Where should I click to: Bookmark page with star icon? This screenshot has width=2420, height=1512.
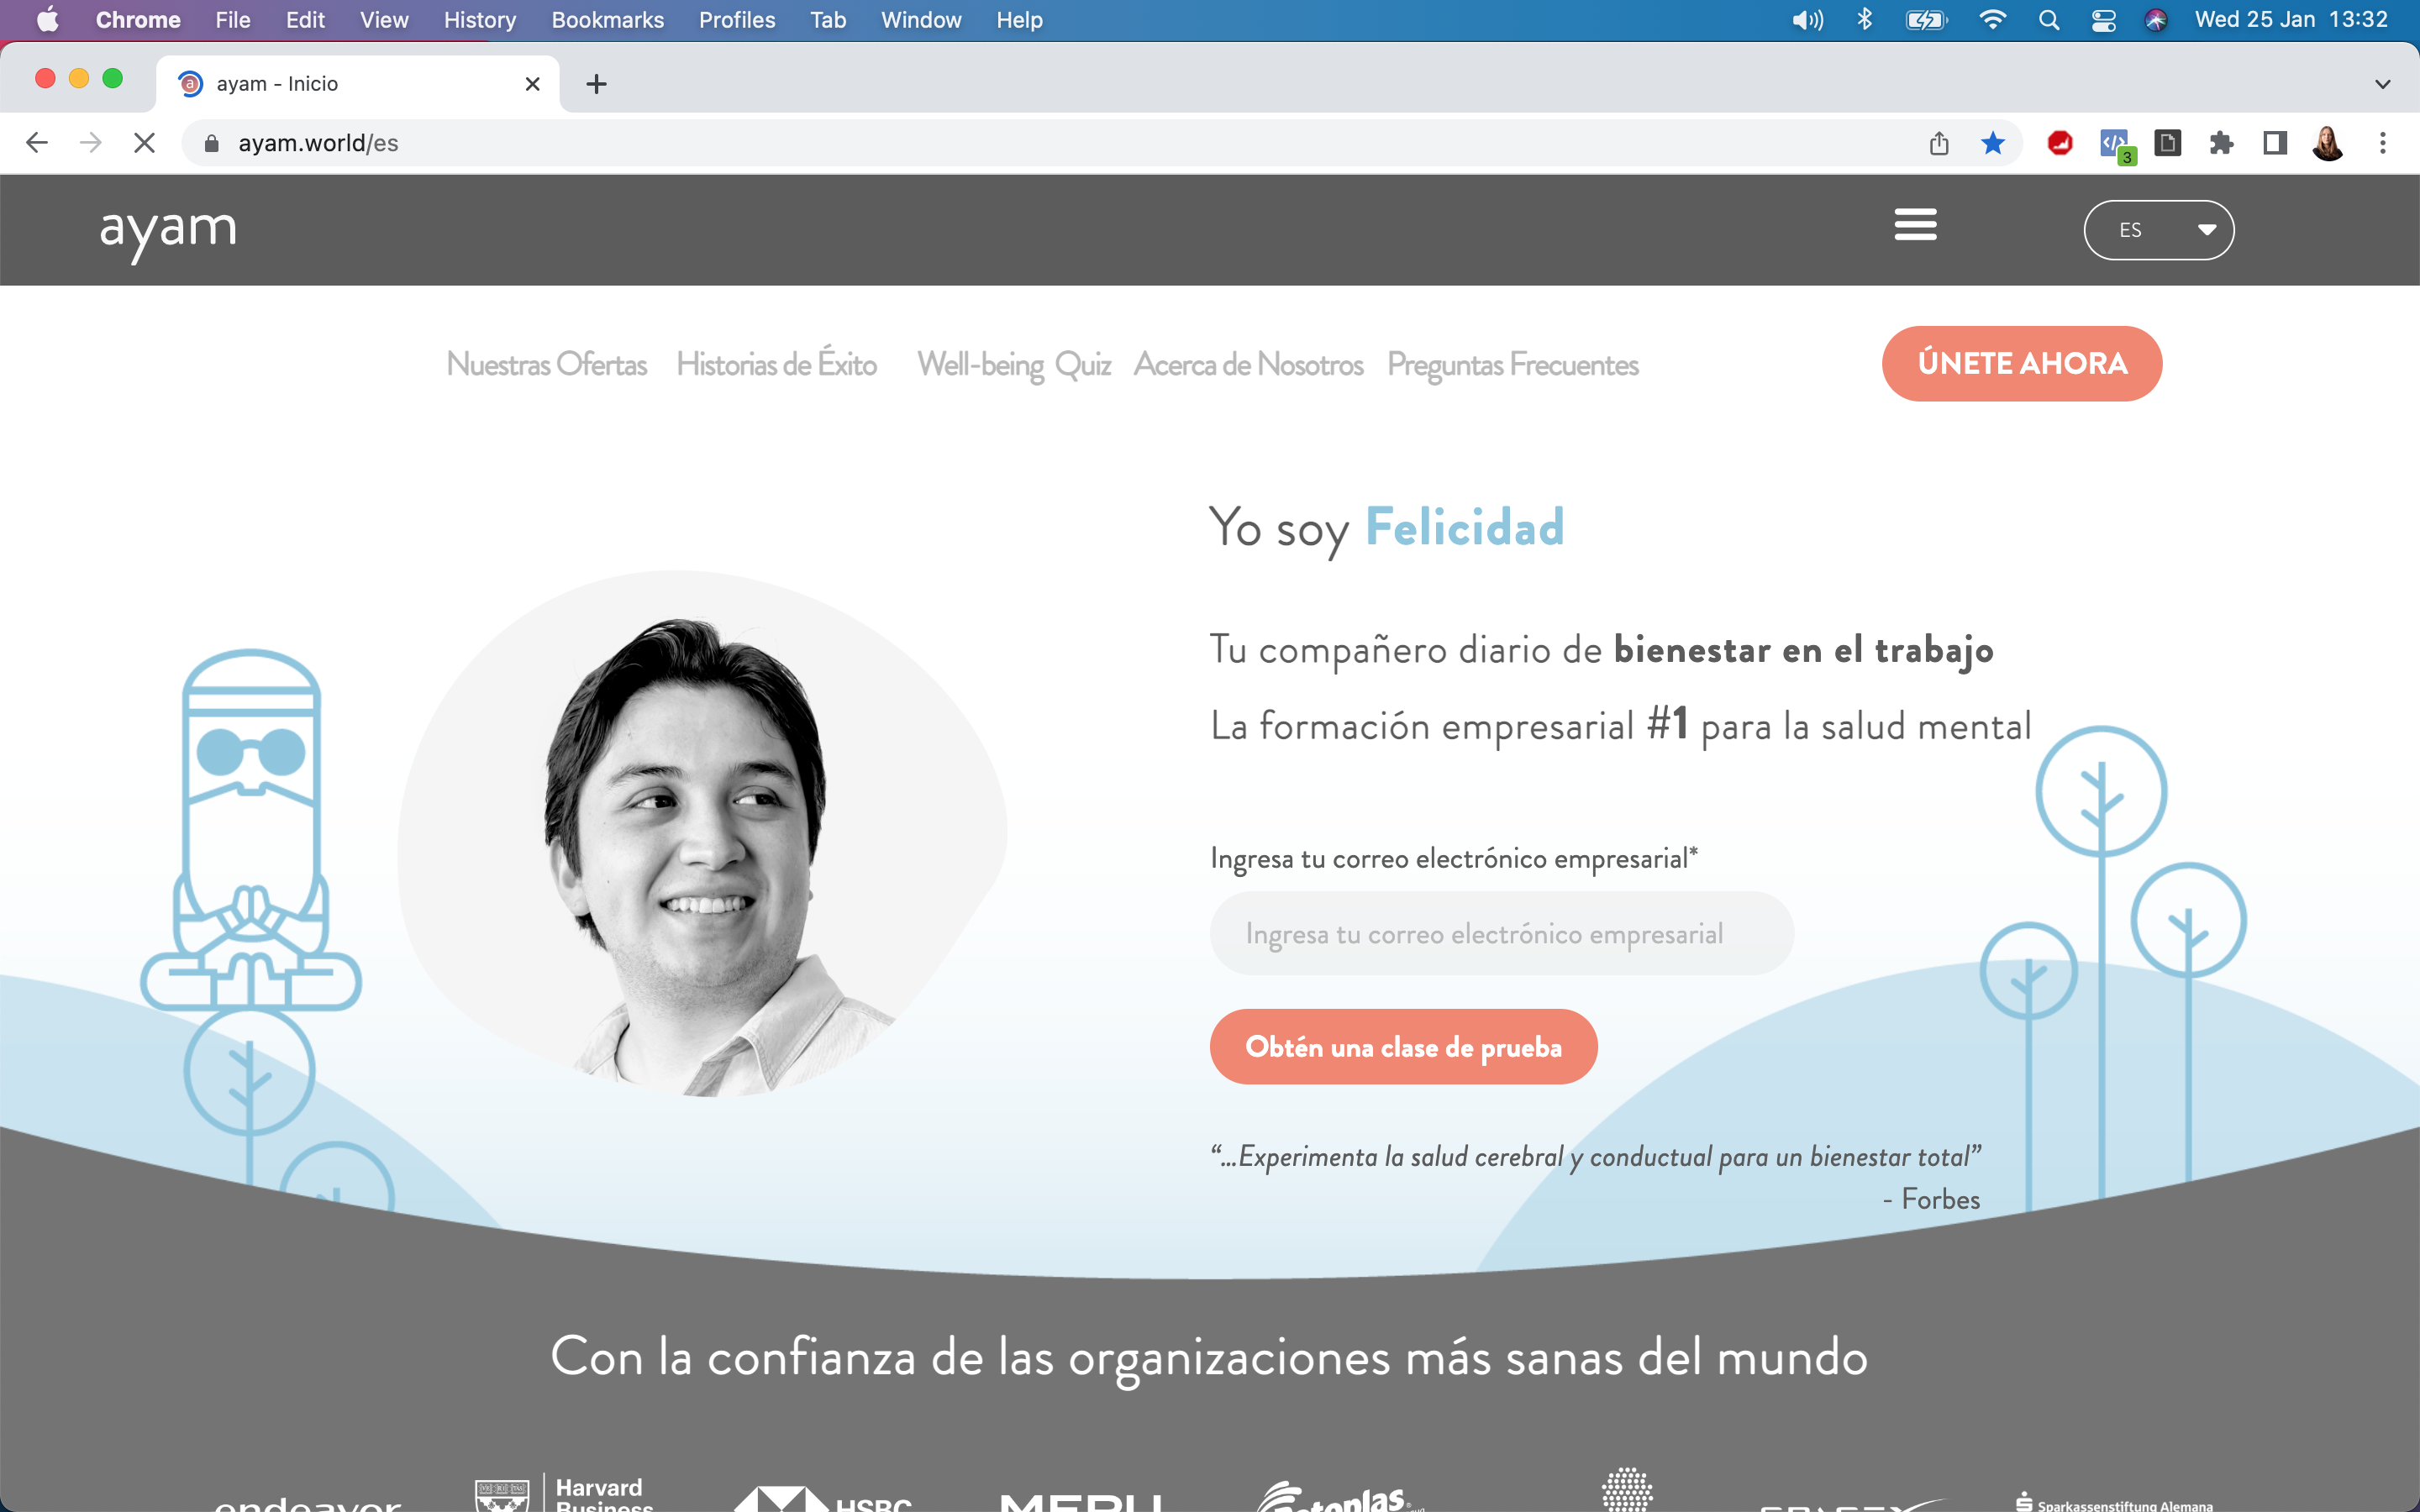point(1992,143)
